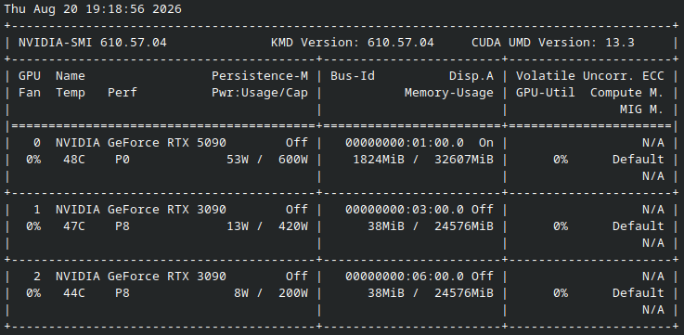Click the 8W / 200W power reading
The image size is (684, 335).
tap(271, 293)
